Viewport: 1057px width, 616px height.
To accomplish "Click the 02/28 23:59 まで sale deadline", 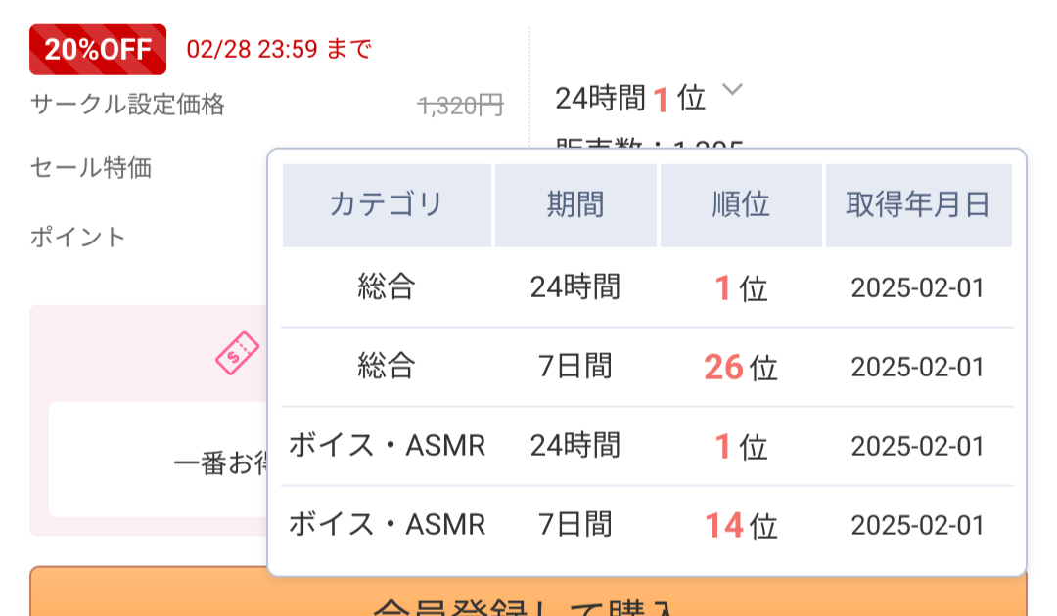I will point(279,49).
